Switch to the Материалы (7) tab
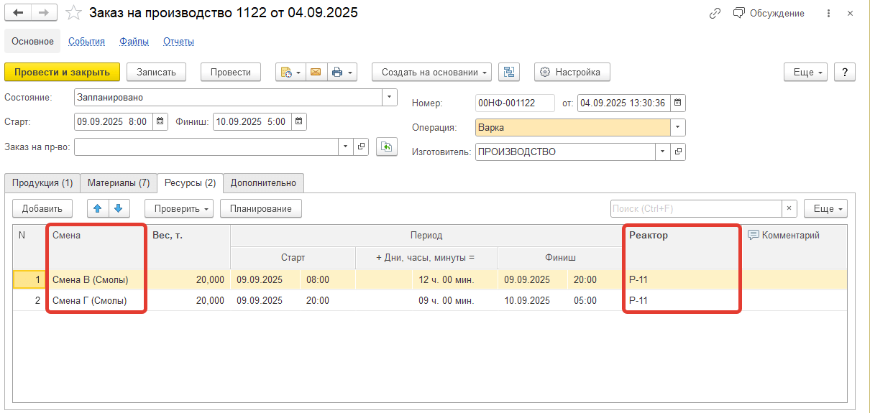 pyautogui.click(x=119, y=183)
